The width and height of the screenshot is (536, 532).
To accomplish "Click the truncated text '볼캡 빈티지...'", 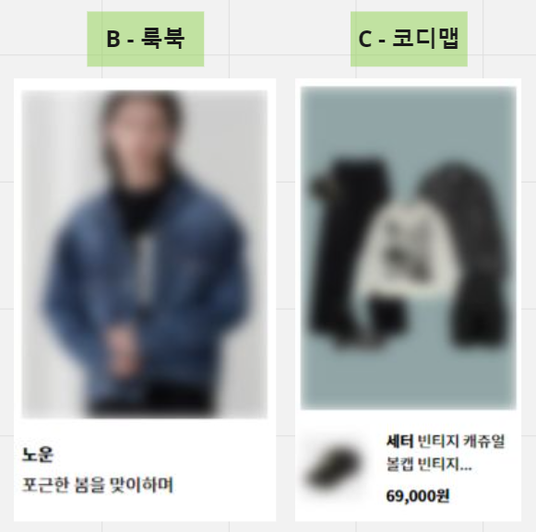I will pos(429,465).
